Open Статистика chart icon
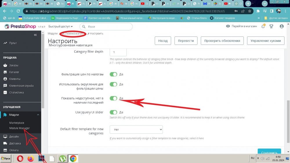 [5, 92]
